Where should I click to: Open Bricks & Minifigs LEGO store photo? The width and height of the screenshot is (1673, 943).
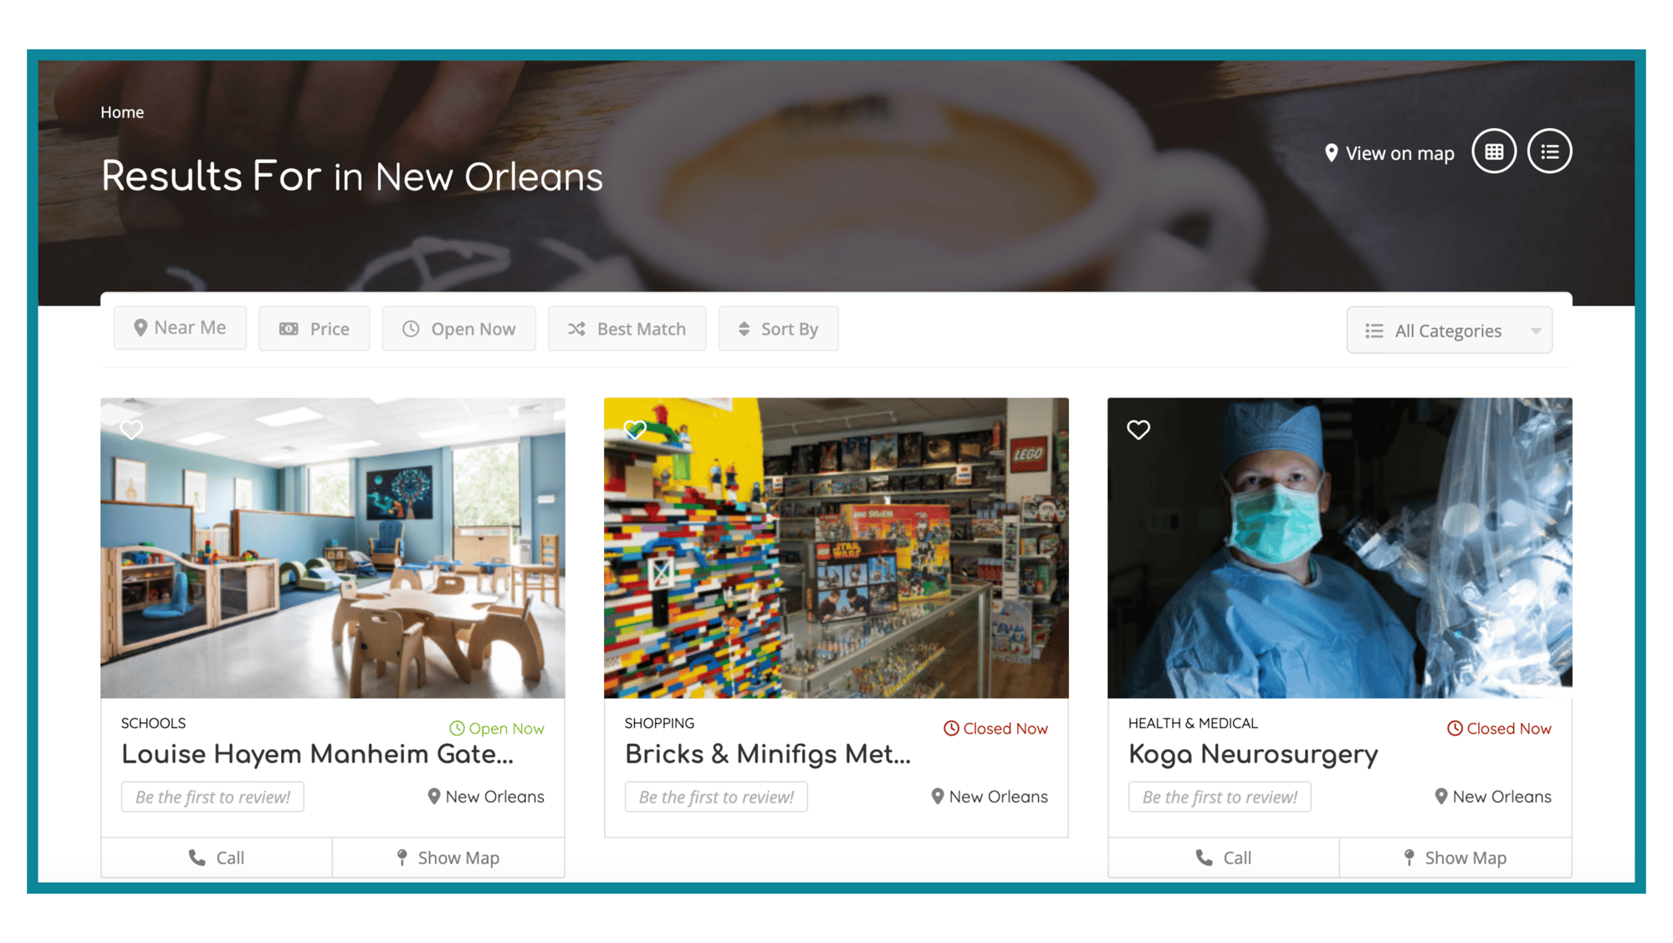click(836, 548)
